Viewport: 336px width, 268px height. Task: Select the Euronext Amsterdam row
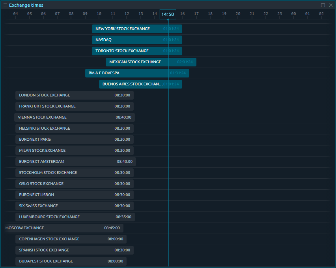(x=76, y=162)
